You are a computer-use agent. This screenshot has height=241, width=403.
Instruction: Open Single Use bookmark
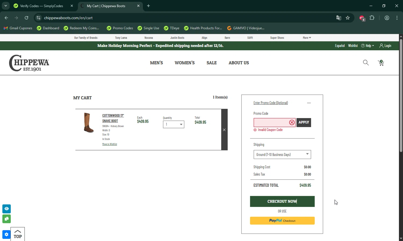pyautogui.click(x=148, y=28)
